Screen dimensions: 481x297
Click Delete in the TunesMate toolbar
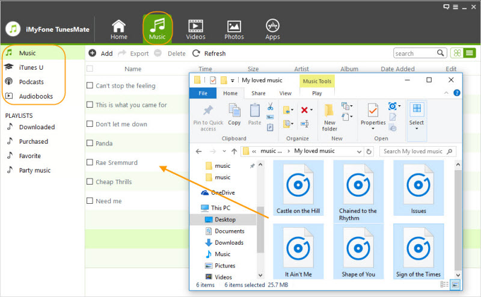coord(170,54)
